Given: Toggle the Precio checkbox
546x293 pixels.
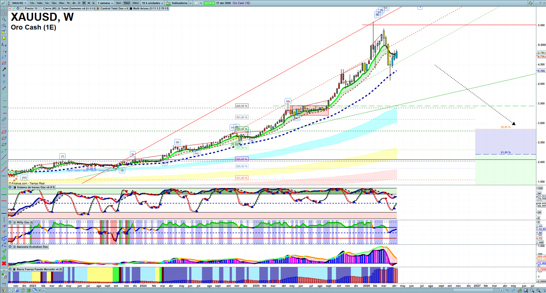Looking at the screenshot, I should click(x=23, y=9).
